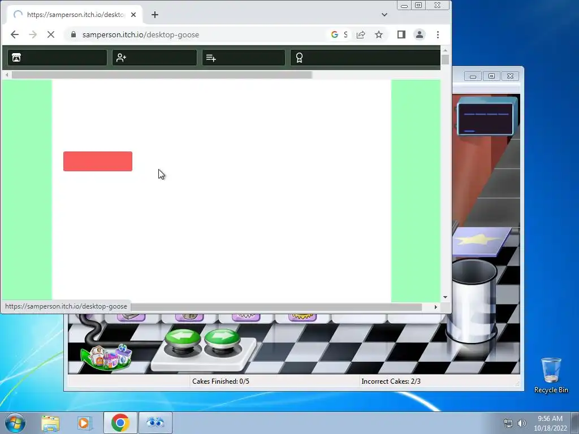Open the Recycle Bin desktop icon
This screenshot has height=434, width=579.
[x=551, y=375]
